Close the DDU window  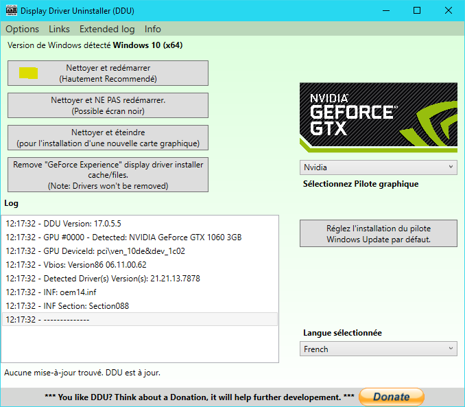click(x=449, y=11)
